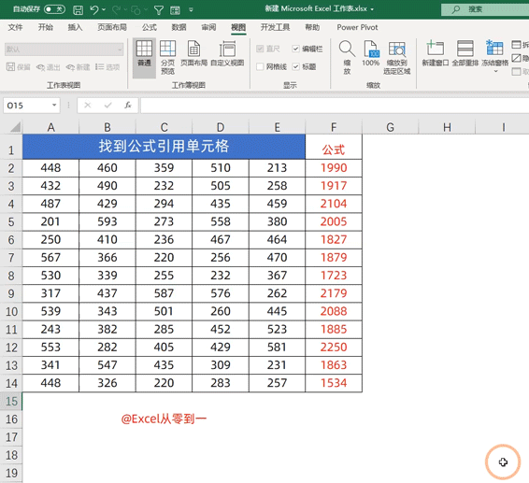Switch to the Power Pivot tab
The width and height of the screenshot is (529, 483).
(x=357, y=27)
